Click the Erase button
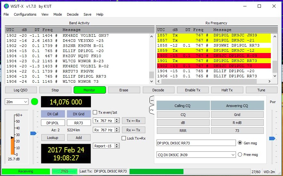The width and height of the screenshot is (283, 176). [x=124, y=90]
